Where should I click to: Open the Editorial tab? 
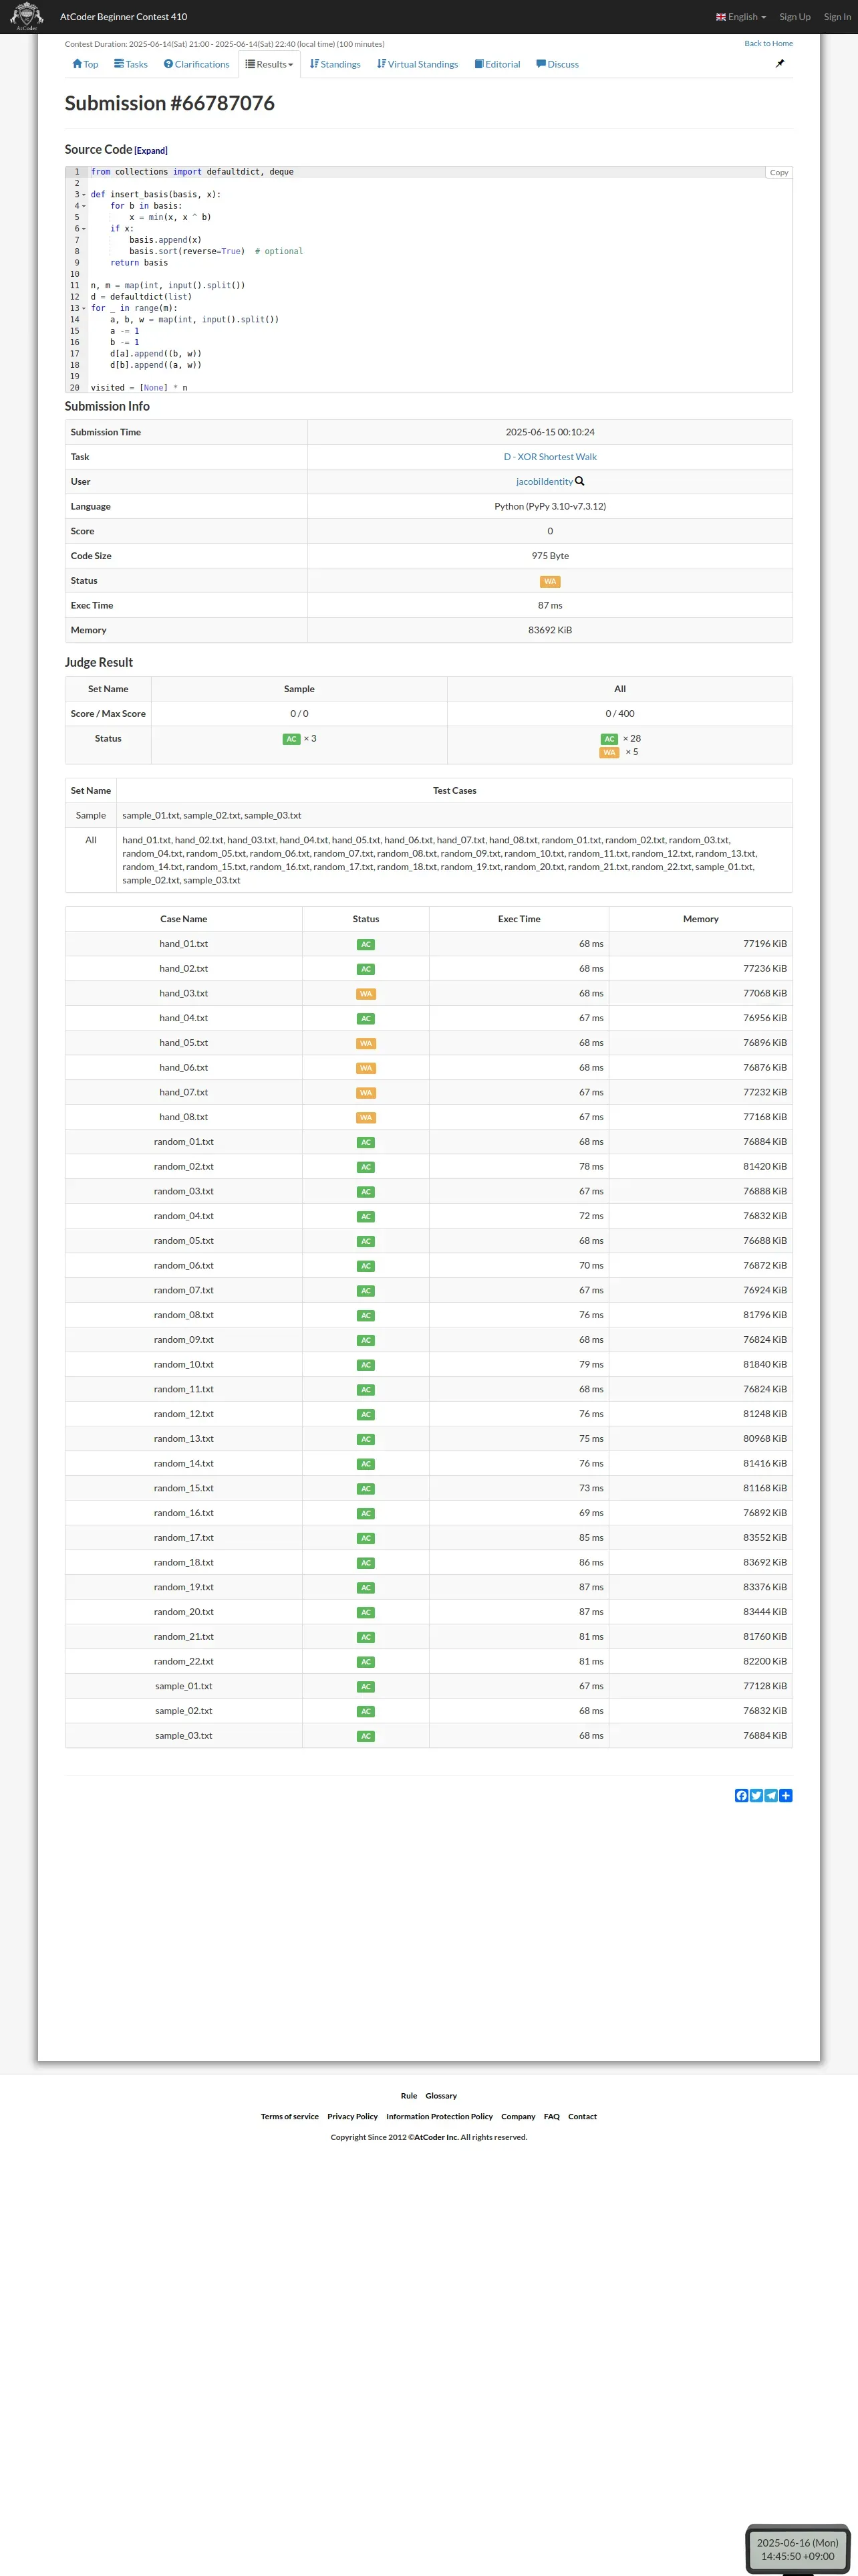tap(497, 64)
